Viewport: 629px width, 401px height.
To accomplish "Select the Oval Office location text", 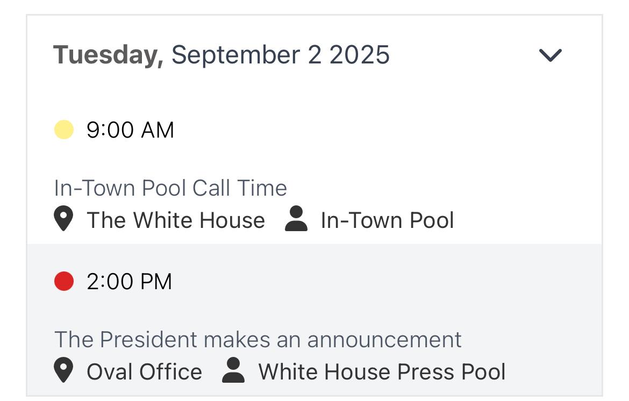I will [x=144, y=372].
